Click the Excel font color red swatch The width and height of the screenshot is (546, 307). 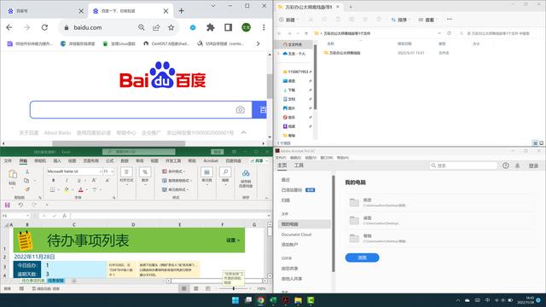81,189
